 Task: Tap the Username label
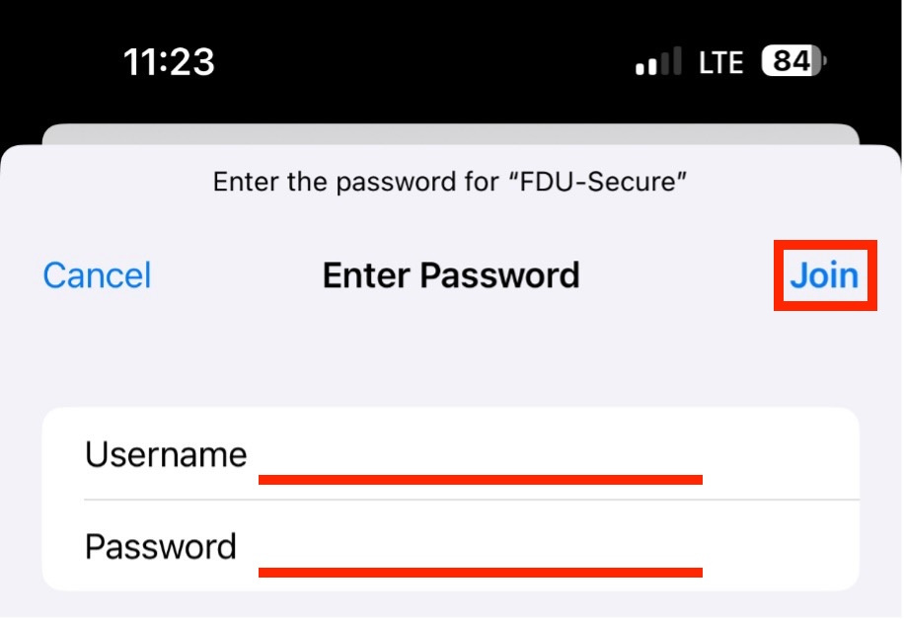166,455
